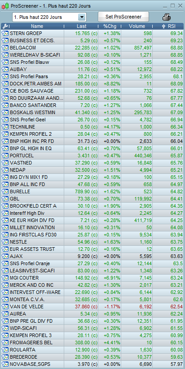The height and width of the screenshot is (369, 185).
Task: Click the +8.82% change value
Action: (112, 84)
